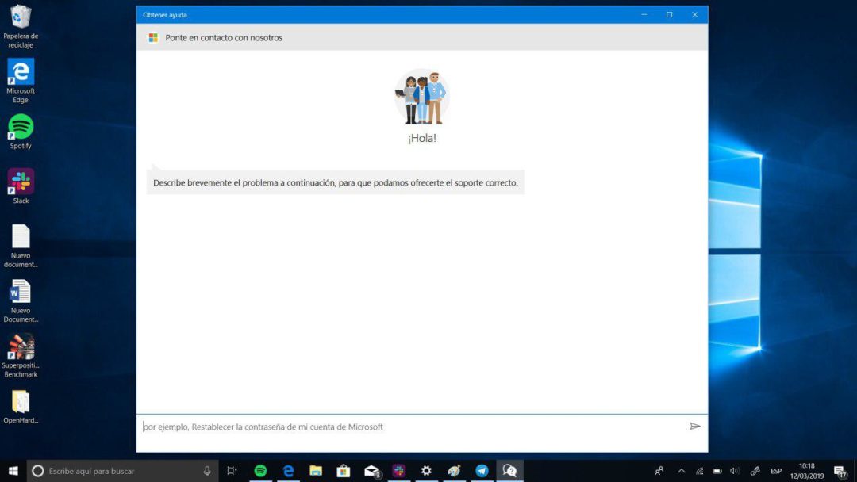
Task: Show hidden system tray icons
Action: (x=681, y=471)
